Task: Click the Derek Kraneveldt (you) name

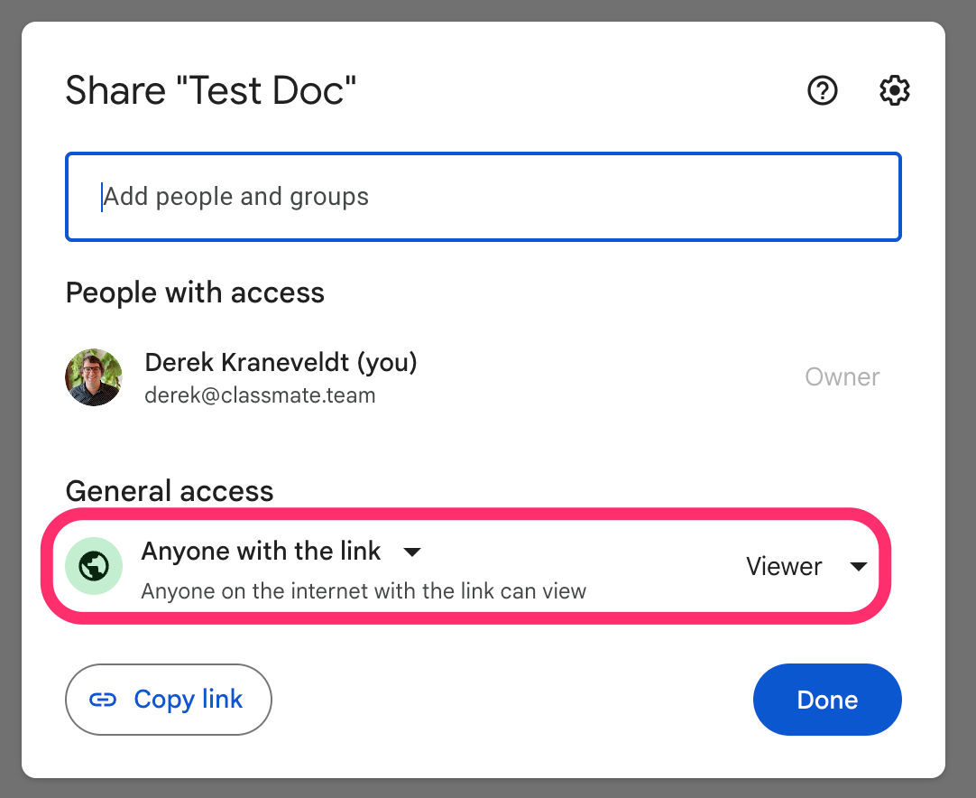Action: point(281,362)
